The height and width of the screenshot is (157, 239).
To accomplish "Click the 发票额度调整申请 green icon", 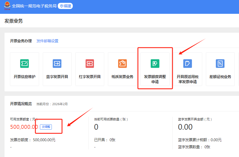I will point(155,63).
